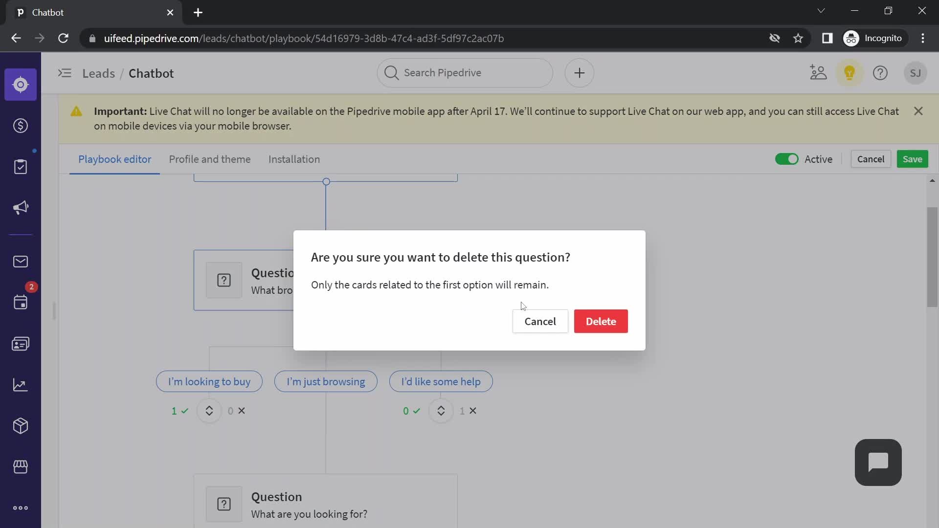Screen dimensions: 939x528
Task: Select the Chatbot browser tab
Action: [93, 13]
